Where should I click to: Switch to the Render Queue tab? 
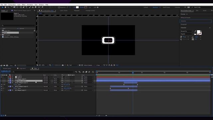click(7, 68)
